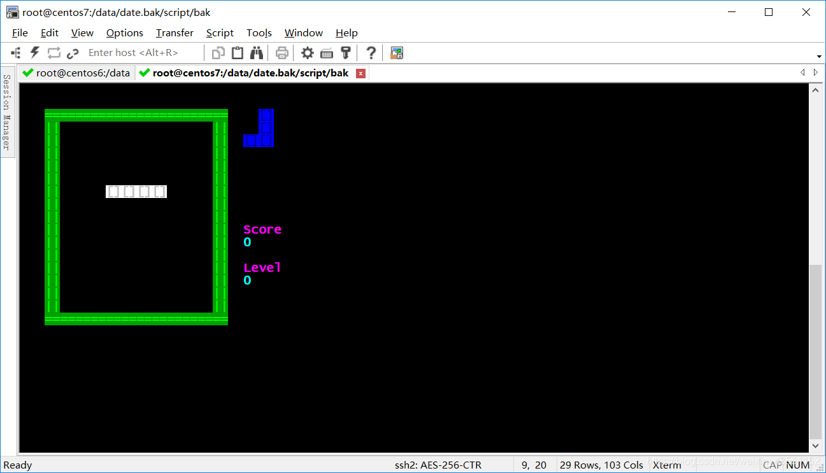
Task: Click the magenta Level label
Action: 262,267
